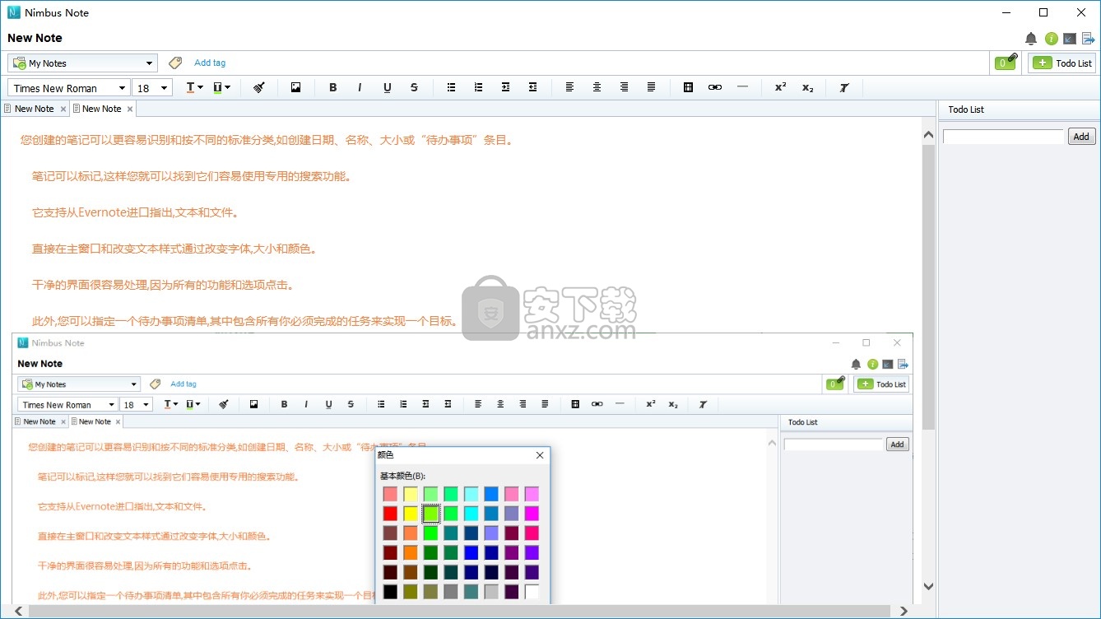Image resolution: width=1101 pixels, height=619 pixels.
Task: Close the first New Note tab in main window
Action: coord(63,109)
